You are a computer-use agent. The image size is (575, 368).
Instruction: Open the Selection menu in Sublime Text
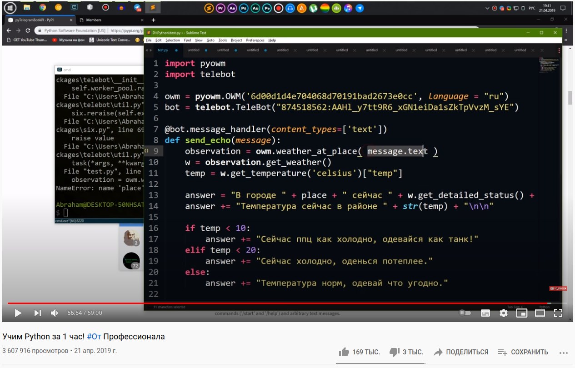[x=173, y=40]
